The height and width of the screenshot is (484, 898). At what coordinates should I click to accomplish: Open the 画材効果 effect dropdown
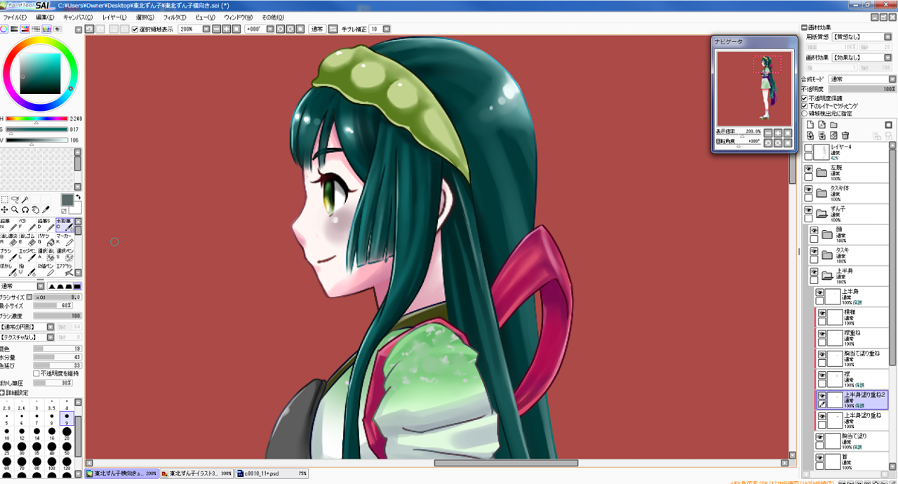[x=887, y=58]
